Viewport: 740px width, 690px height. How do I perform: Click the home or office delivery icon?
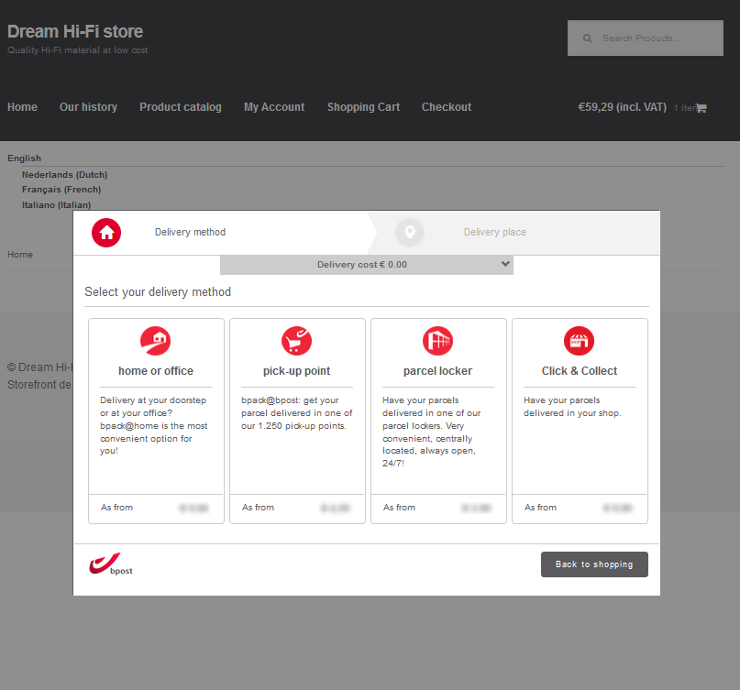click(156, 341)
